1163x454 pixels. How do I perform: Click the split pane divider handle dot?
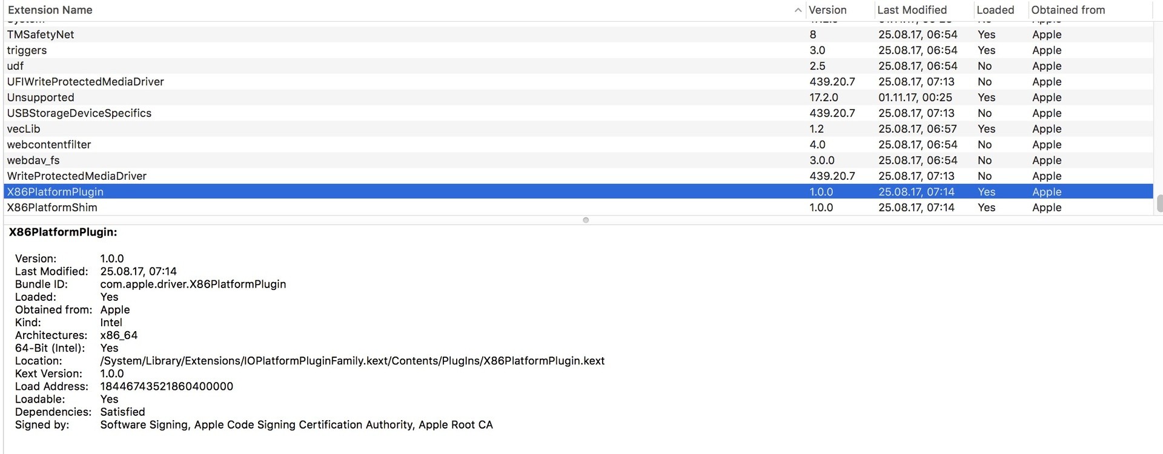coord(586,220)
